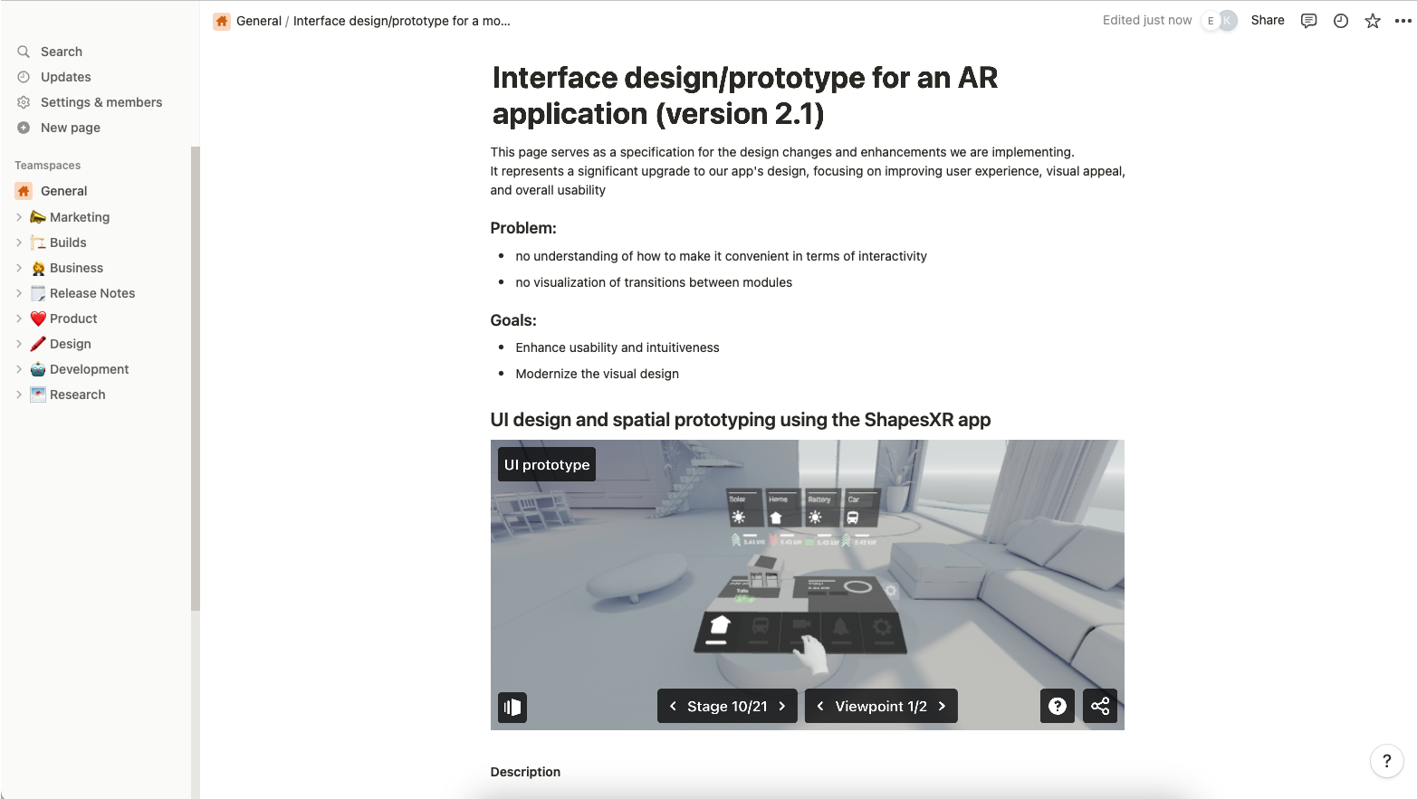Star this page as favorite
Screen dimensions: 1417x799
[x=1373, y=21]
